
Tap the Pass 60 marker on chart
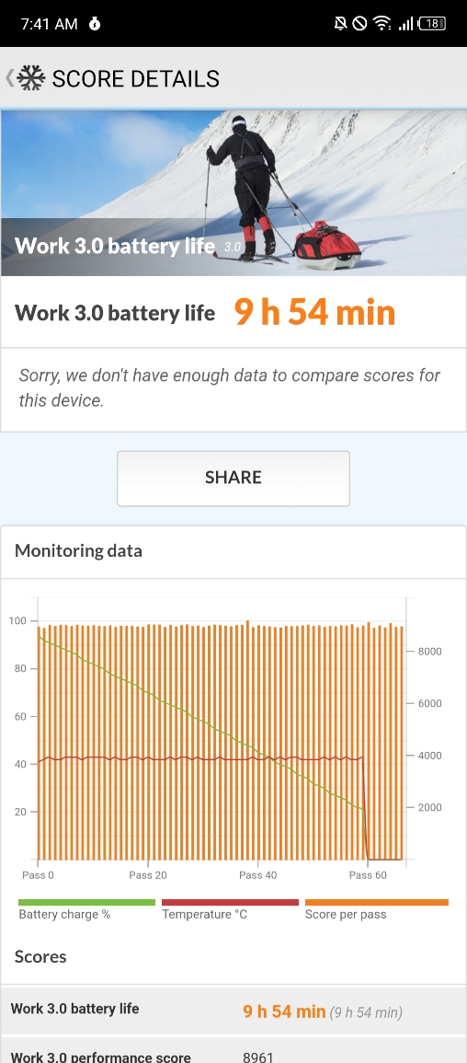click(368, 875)
